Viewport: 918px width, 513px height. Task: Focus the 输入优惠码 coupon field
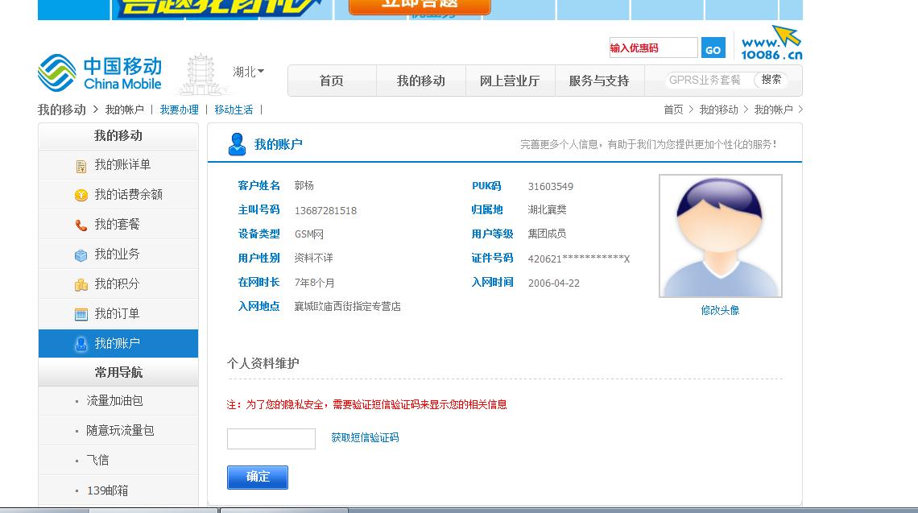click(653, 48)
